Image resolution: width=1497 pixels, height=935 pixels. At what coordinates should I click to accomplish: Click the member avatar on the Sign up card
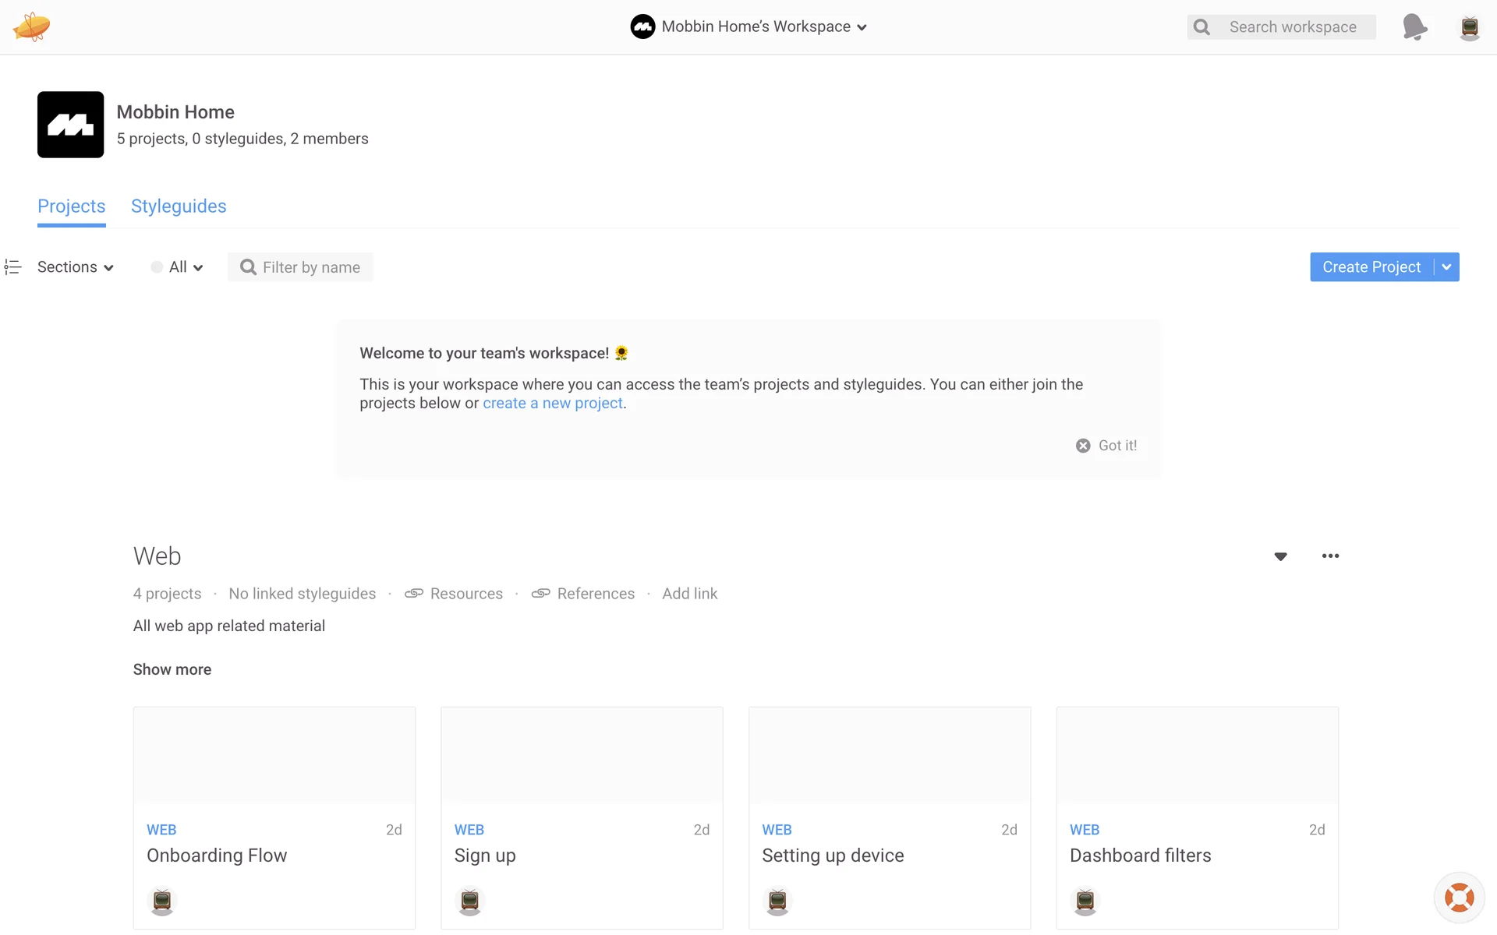pos(469,901)
